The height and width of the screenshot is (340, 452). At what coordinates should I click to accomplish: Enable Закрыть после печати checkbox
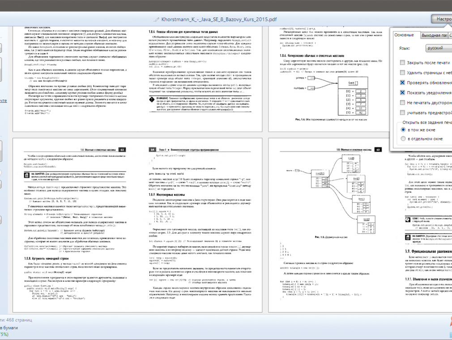pyautogui.click(x=402, y=63)
